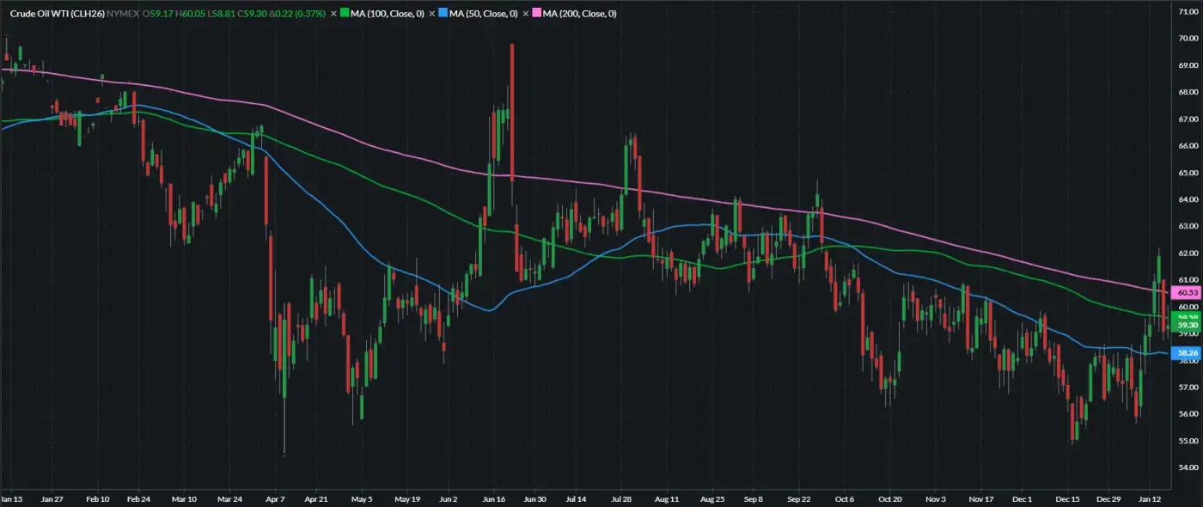Remove the MA (50, Close, 0) indicator

tap(432, 14)
